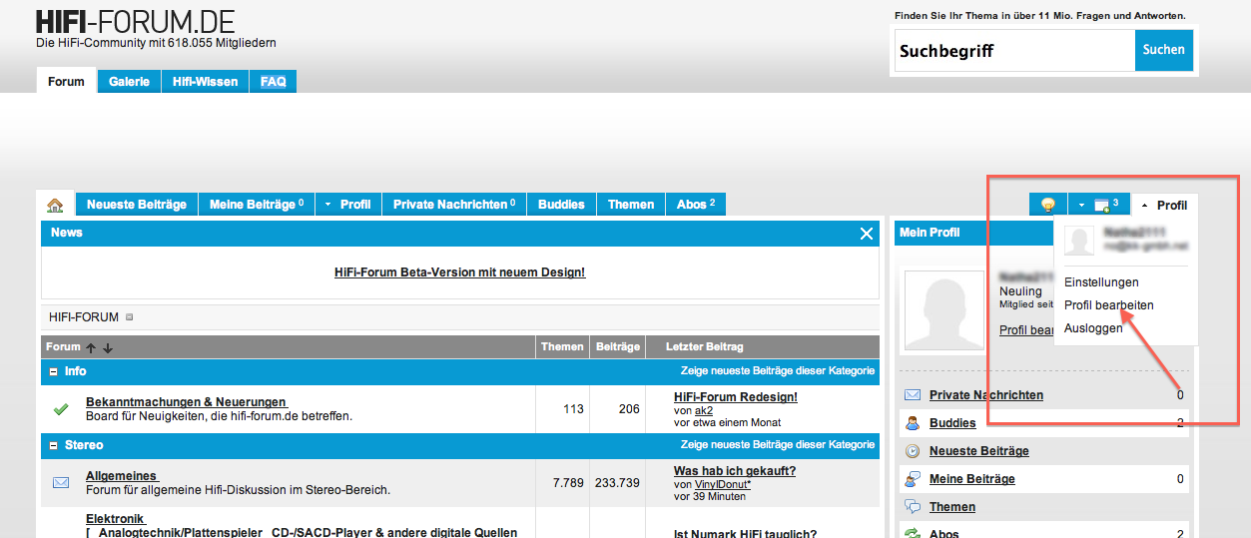The image size is (1251, 538).
Task: Click the clock icon beside Neueste Beiträge sidebar
Action: click(913, 451)
